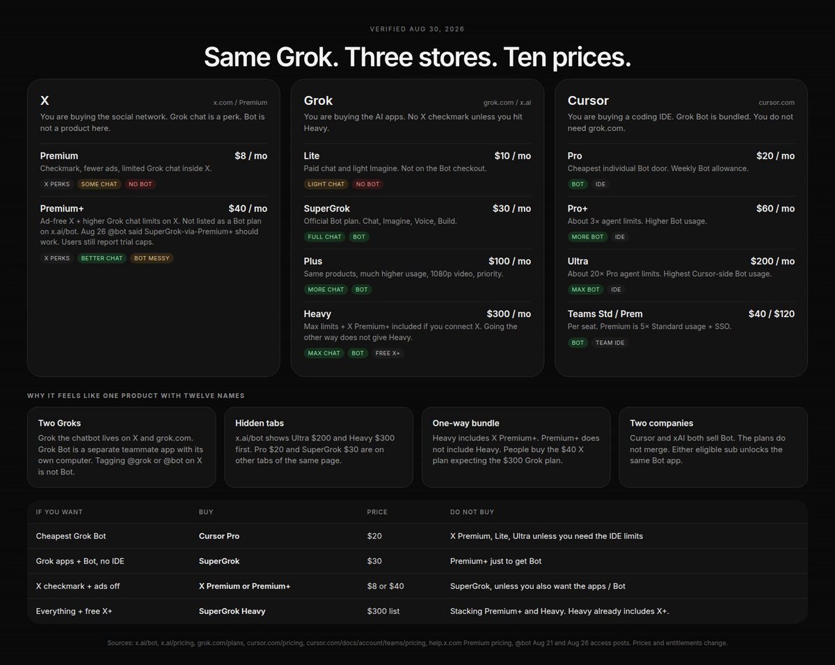Click the headline "Same Grok. Three stores. Ten prices."

pyautogui.click(x=417, y=57)
